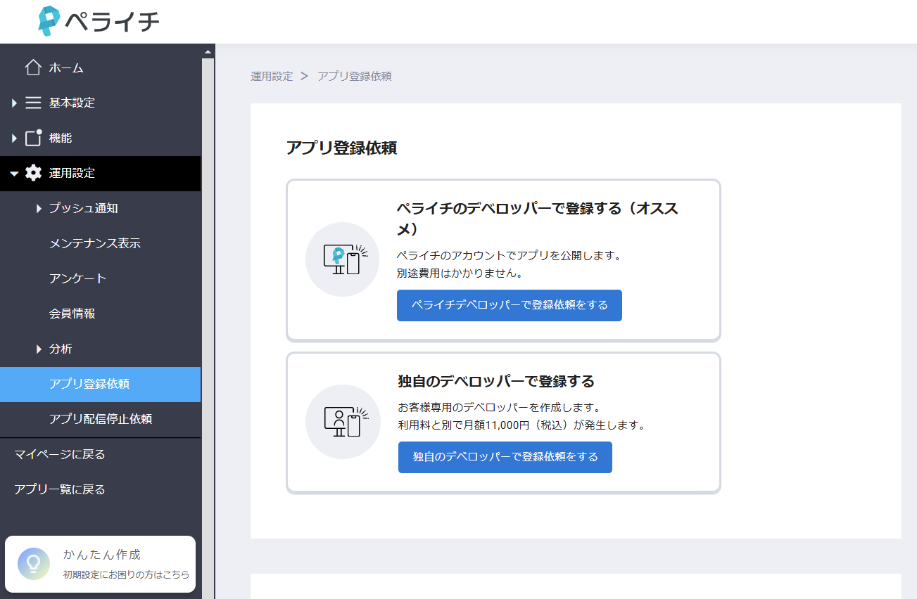The height and width of the screenshot is (599, 917).
Task: Click the home house icon
Action: 33,67
